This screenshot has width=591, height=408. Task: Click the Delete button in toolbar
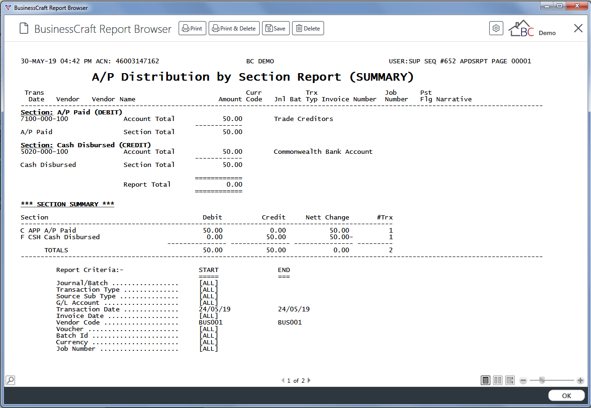[308, 28]
